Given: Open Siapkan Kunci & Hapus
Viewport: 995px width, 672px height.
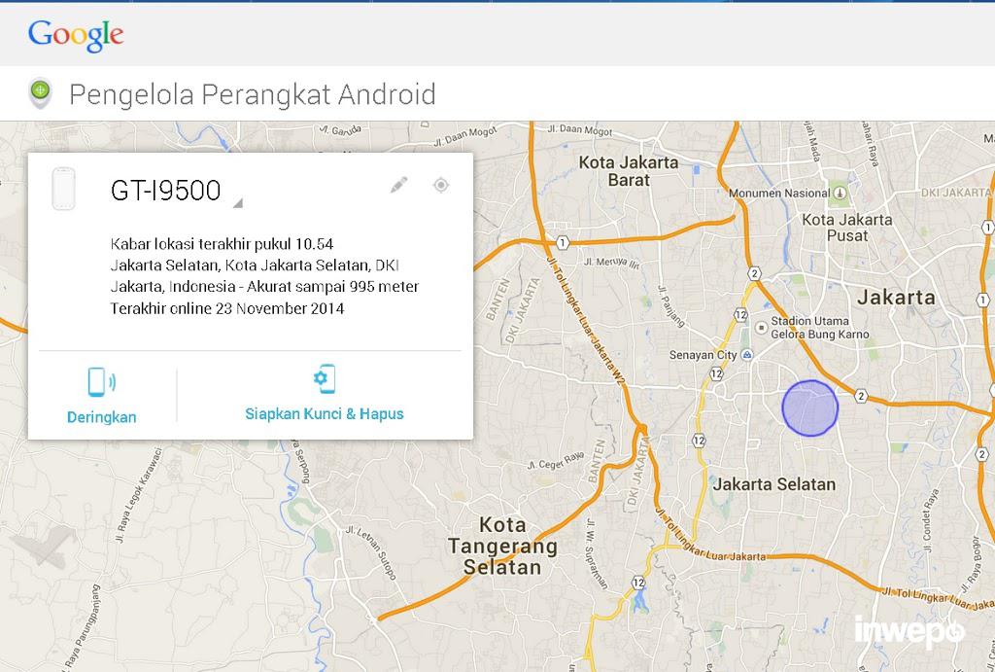Looking at the screenshot, I should click(325, 394).
